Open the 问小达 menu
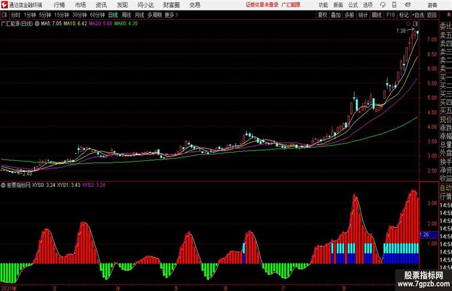 145,5
